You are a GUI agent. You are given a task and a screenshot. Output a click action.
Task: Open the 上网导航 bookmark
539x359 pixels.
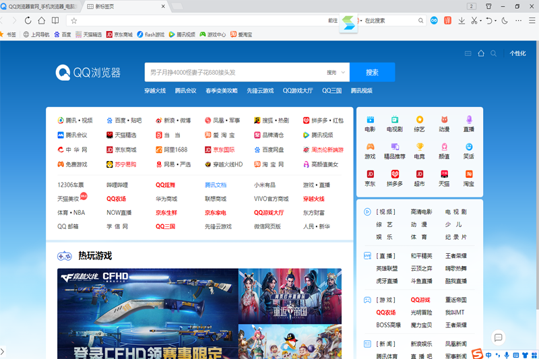36,34
